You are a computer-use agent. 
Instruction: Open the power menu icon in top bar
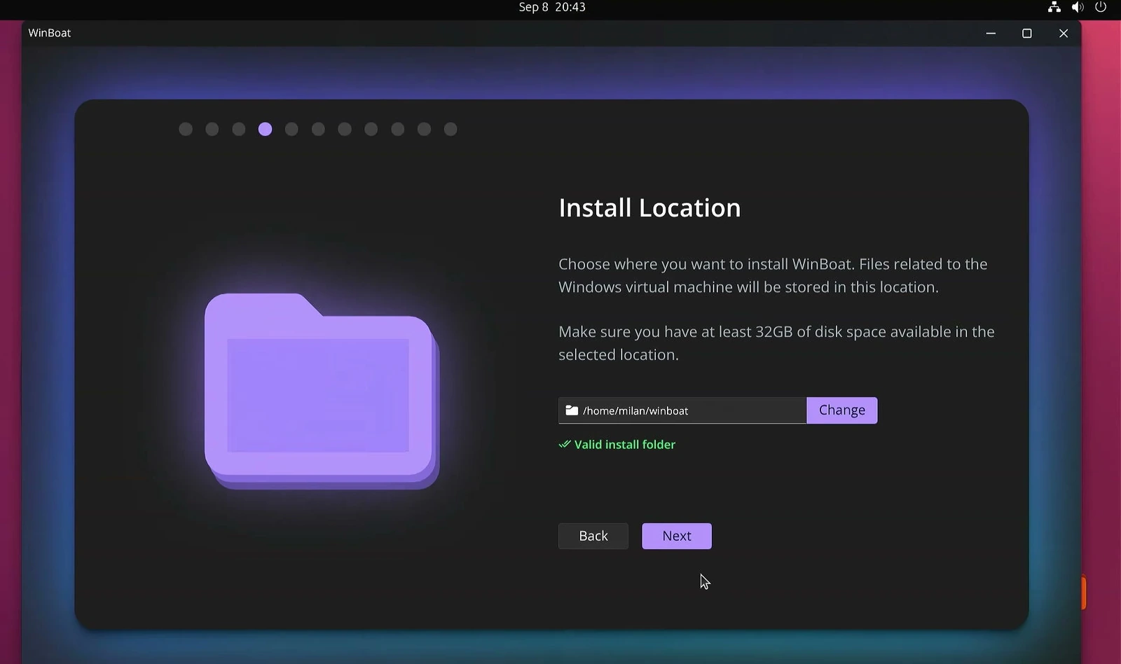(1101, 7)
